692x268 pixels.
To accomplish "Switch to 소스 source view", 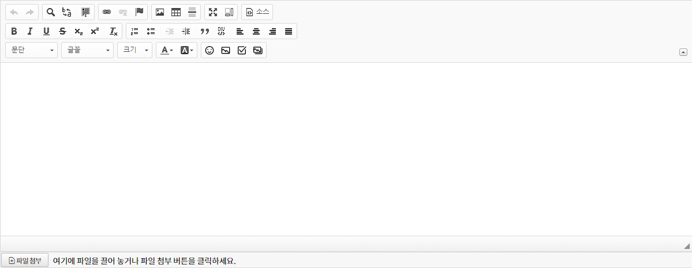I will coord(257,12).
